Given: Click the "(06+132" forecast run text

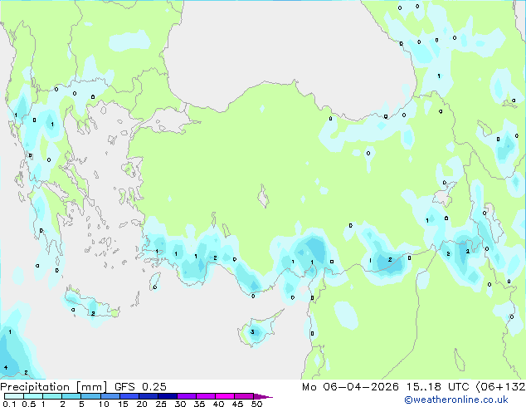Looking at the screenshot, I should [x=500, y=387].
